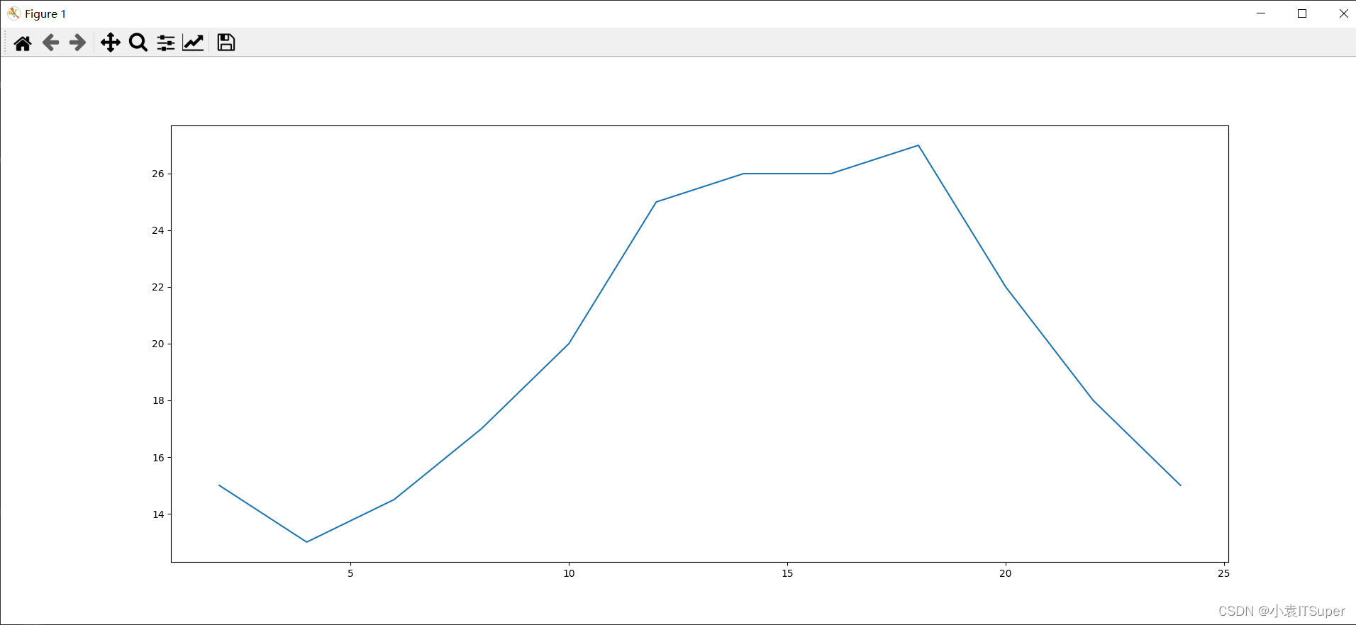Click the x-axis tick label 10
This screenshot has width=1356, height=625.
[x=569, y=573]
